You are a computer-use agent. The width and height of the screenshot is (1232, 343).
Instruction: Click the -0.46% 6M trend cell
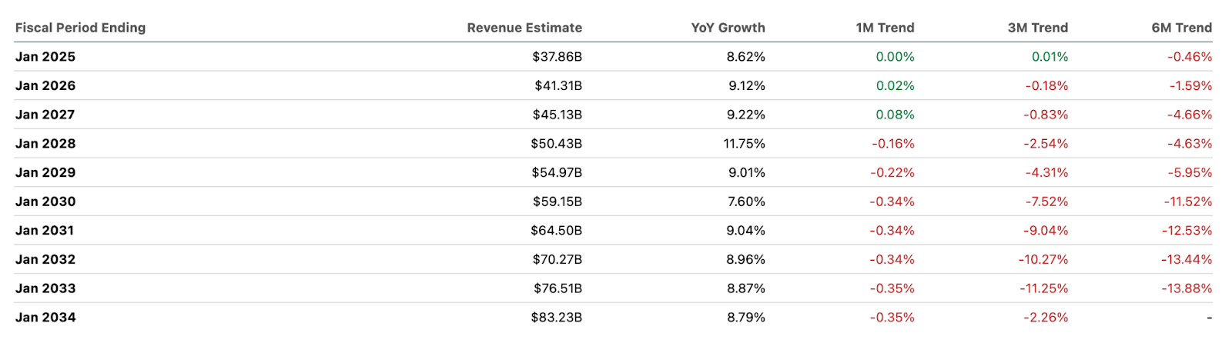(x=1189, y=57)
